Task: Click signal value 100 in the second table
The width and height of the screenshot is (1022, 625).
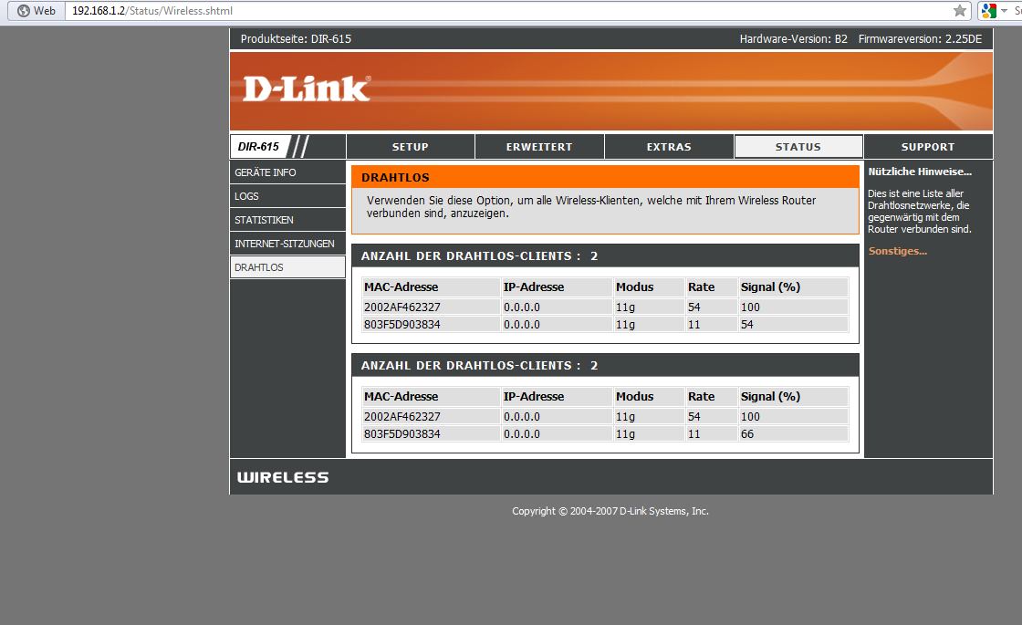Action: (x=750, y=416)
